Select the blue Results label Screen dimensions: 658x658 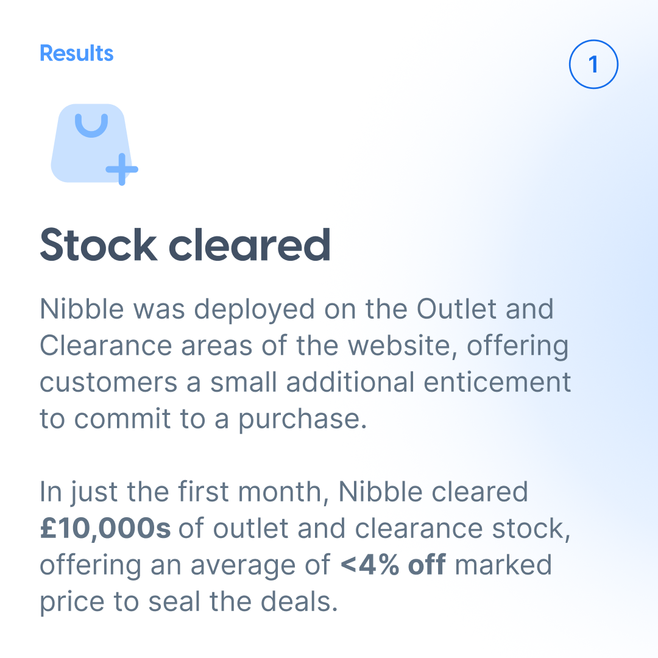(x=76, y=53)
